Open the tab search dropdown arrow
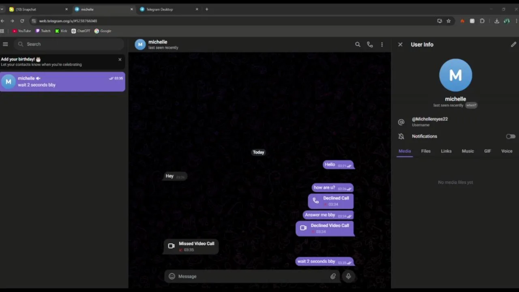This screenshot has width=519, height=292. click(x=2, y=9)
